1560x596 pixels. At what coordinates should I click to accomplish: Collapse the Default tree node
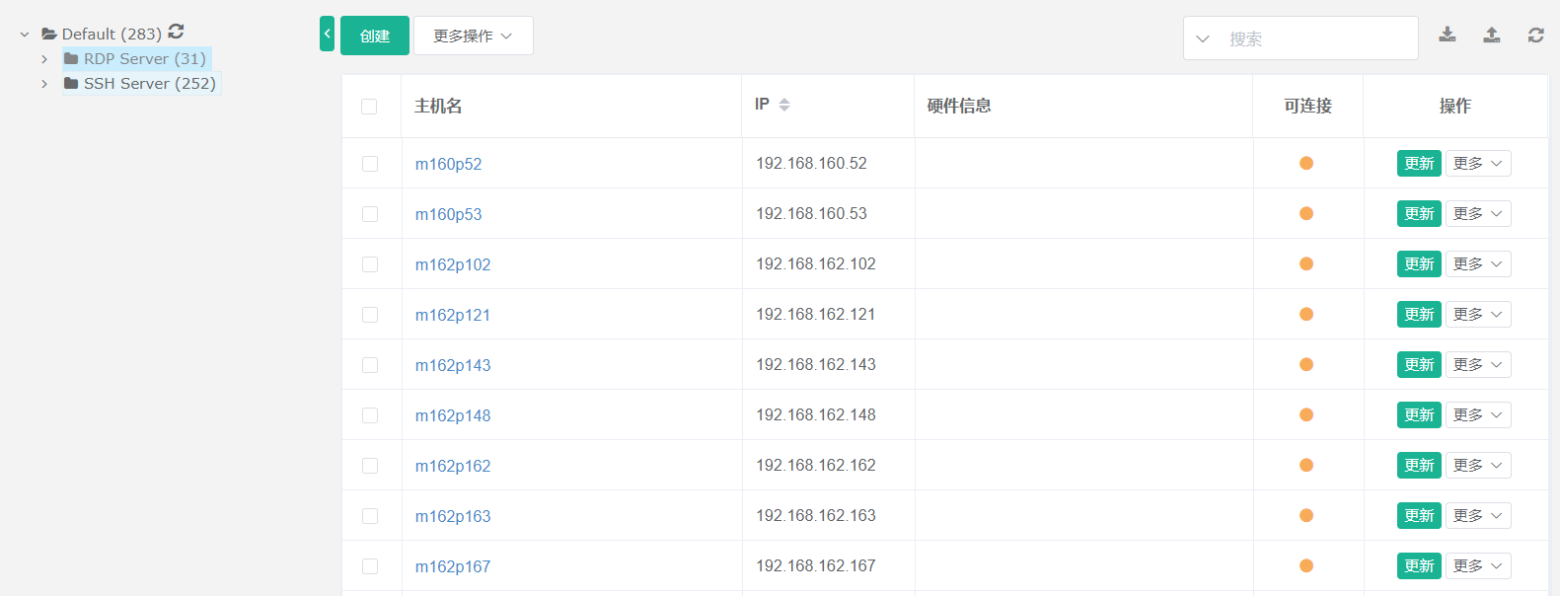25,35
